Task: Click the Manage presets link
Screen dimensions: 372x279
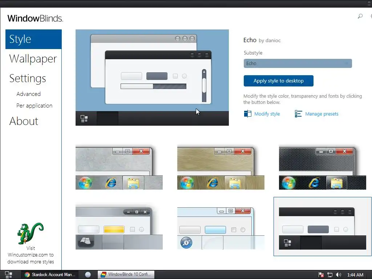Action: (322, 114)
